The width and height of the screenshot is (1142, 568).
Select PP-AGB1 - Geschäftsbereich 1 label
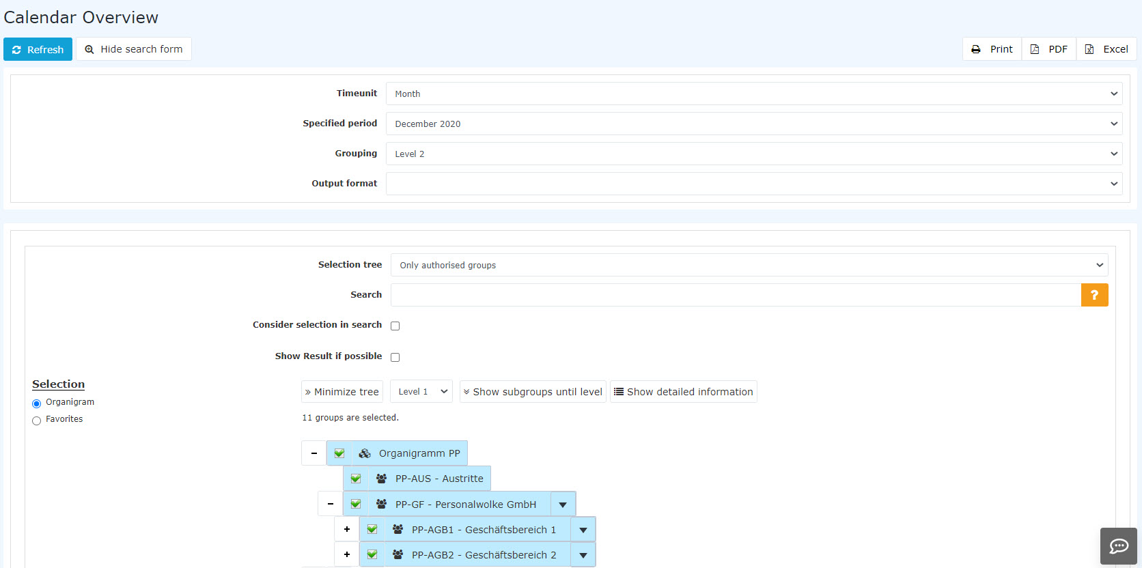point(484,529)
